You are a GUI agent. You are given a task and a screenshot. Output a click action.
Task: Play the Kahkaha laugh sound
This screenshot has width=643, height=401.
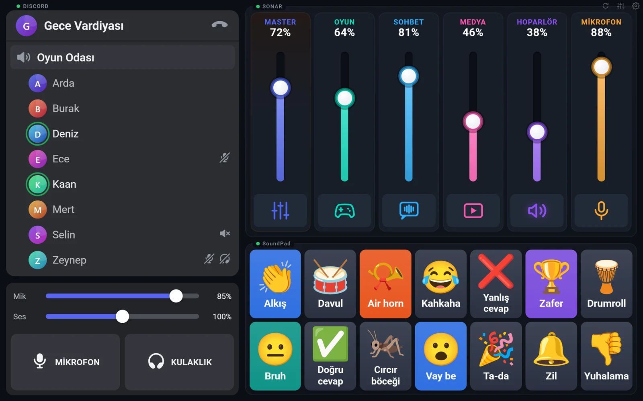tap(441, 284)
